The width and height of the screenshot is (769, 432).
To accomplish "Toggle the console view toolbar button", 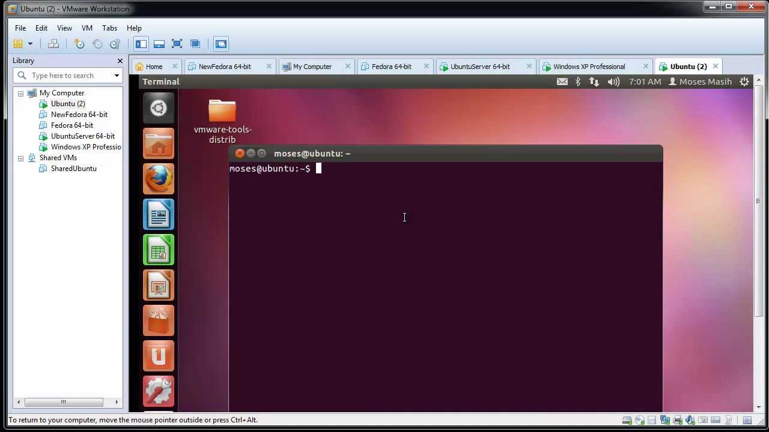I will tap(221, 44).
